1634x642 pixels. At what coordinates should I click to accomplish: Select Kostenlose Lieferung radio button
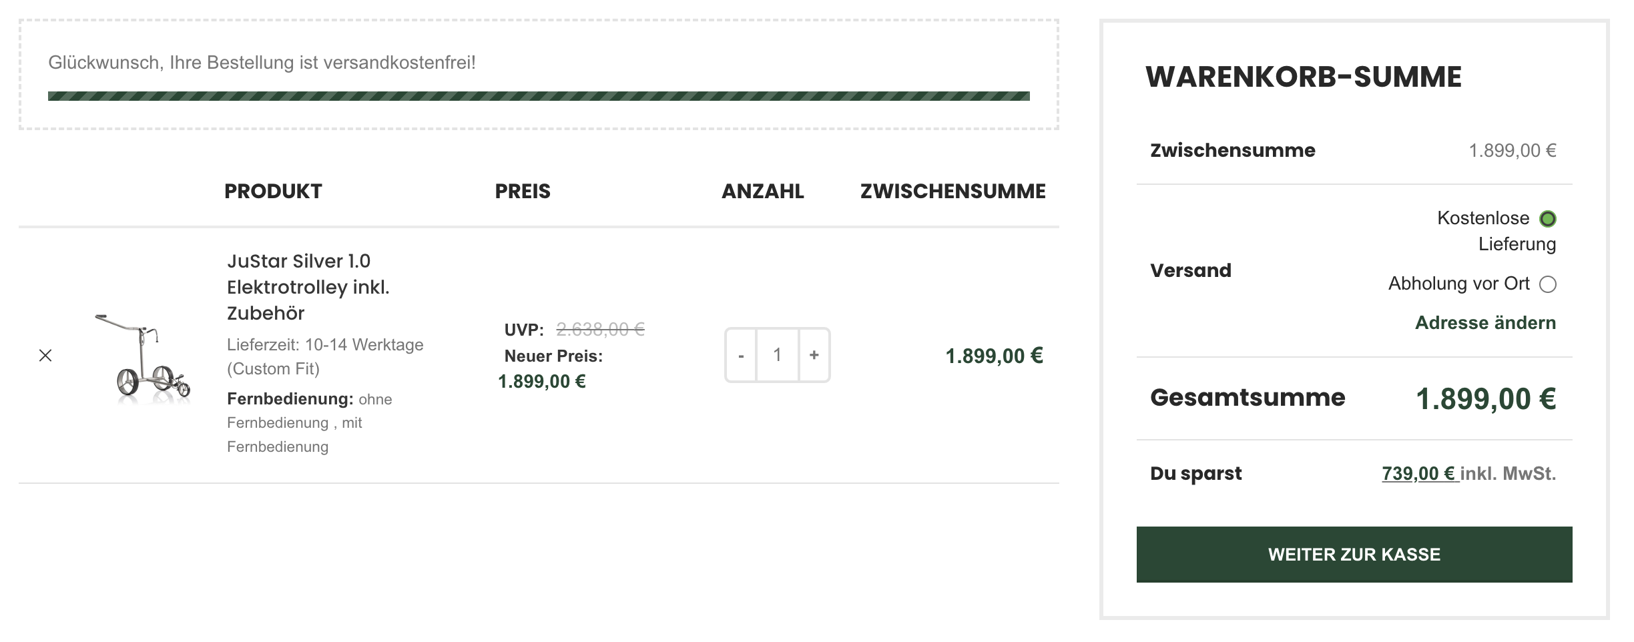[1548, 219]
